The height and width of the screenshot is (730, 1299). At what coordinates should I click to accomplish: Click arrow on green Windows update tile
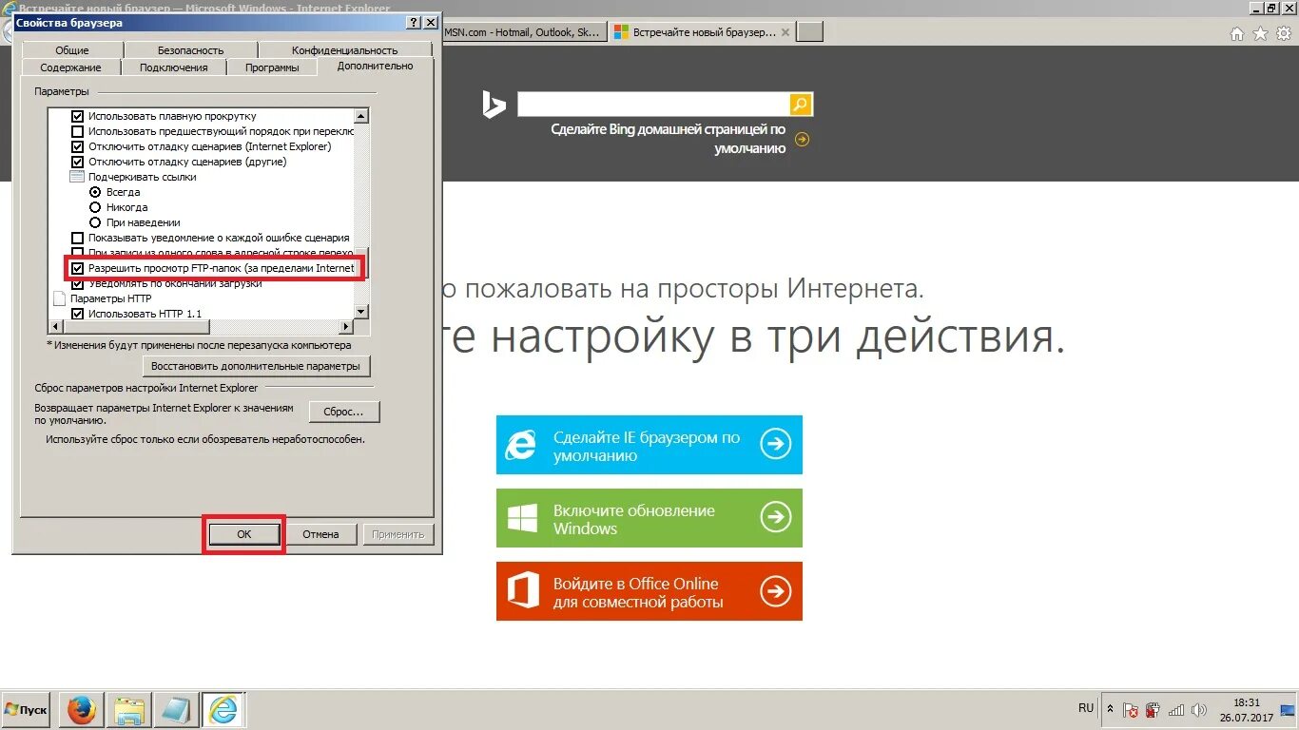[776, 517]
